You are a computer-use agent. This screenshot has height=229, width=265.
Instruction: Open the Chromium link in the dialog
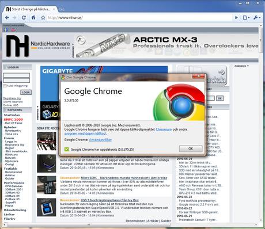pyautogui.click(x=164, y=129)
